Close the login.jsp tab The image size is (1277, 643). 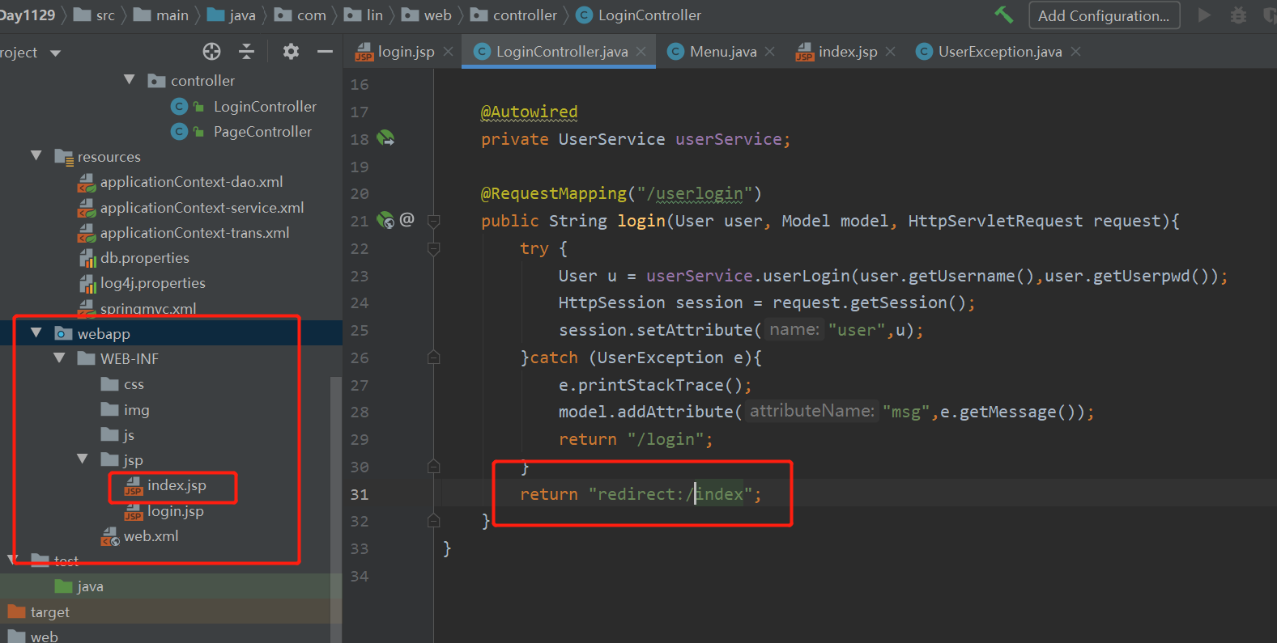point(448,52)
